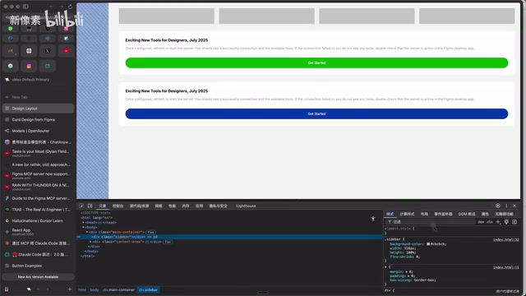Open the Gmail pinned favorite
The image size is (526, 296).
11,51
